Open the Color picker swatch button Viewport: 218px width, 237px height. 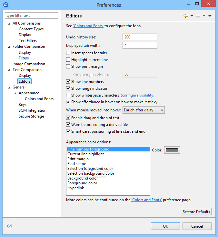(172, 150)
